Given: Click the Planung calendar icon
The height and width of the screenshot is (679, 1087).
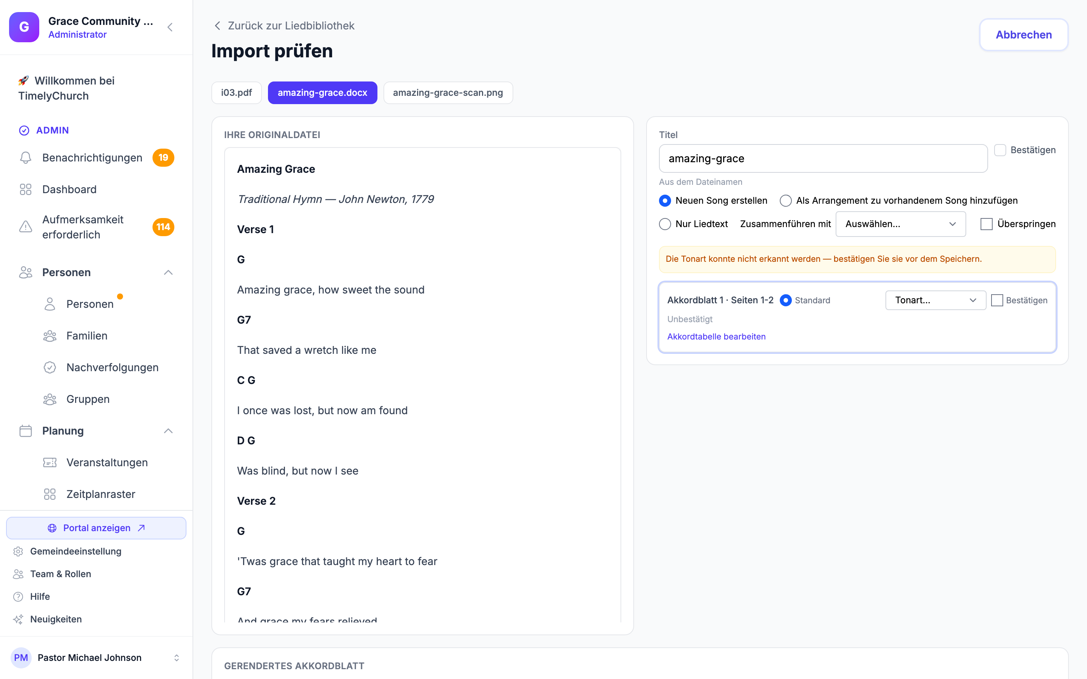Looking at the screenshot, I should point(26,431).
